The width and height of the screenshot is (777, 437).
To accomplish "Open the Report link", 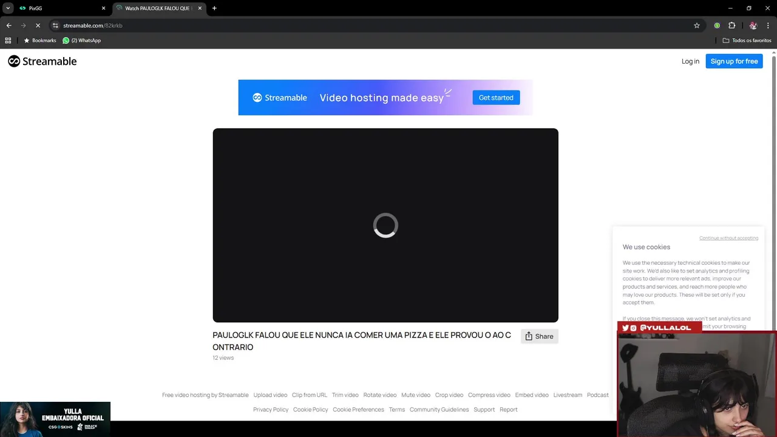I will click(509, 410).
